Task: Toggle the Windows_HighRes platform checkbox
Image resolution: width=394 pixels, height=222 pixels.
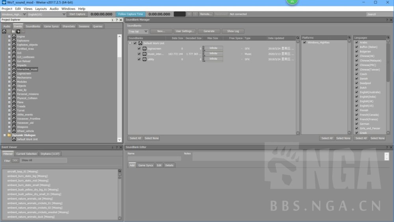Action: click(305, 43)
